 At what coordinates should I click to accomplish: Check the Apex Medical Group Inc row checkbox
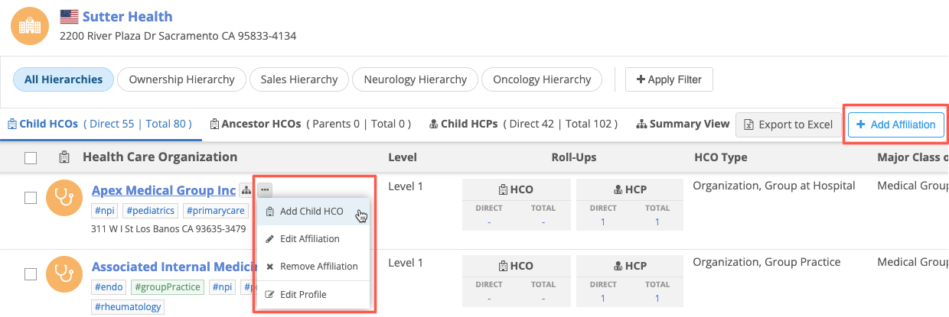click(x=31, y=198)
